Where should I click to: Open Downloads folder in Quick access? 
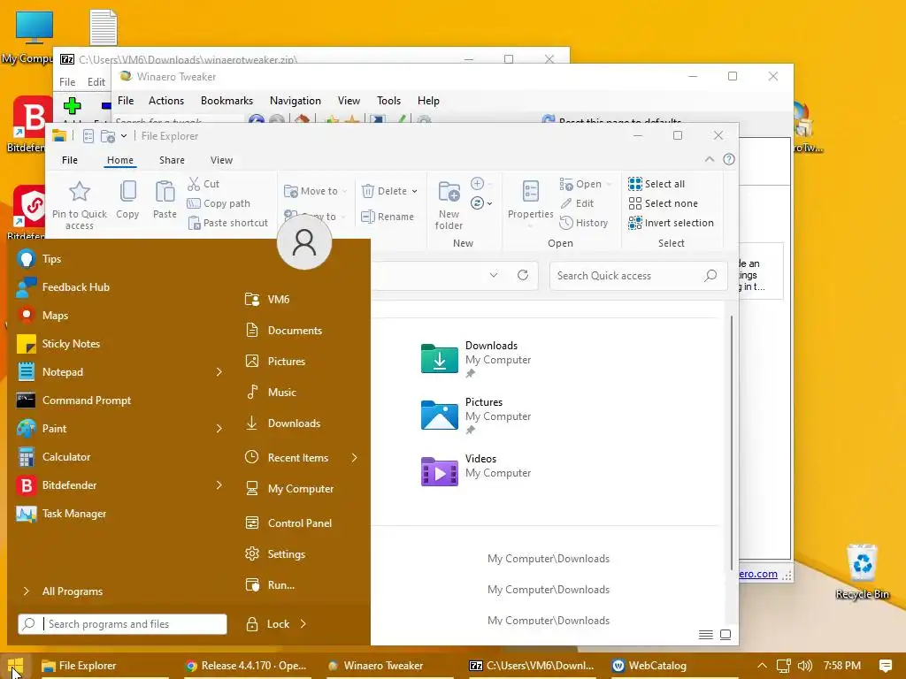click(476, 359)
